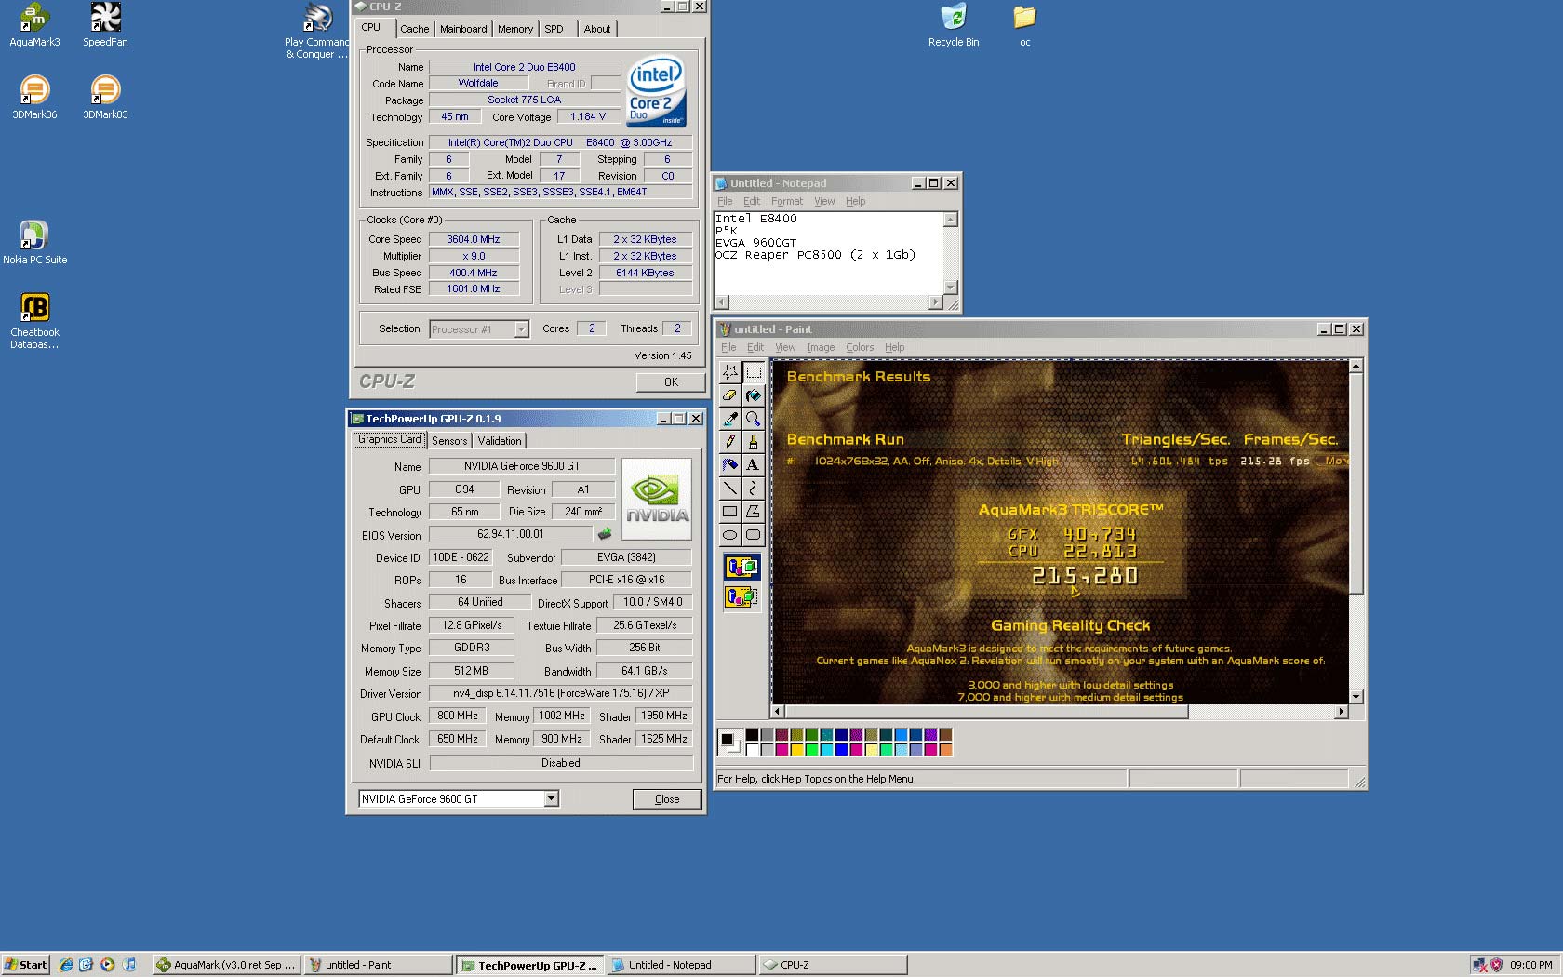Launch iTunes from the quick launch bar
Viewport: 1563px width, 977px height.
(129, 965)
